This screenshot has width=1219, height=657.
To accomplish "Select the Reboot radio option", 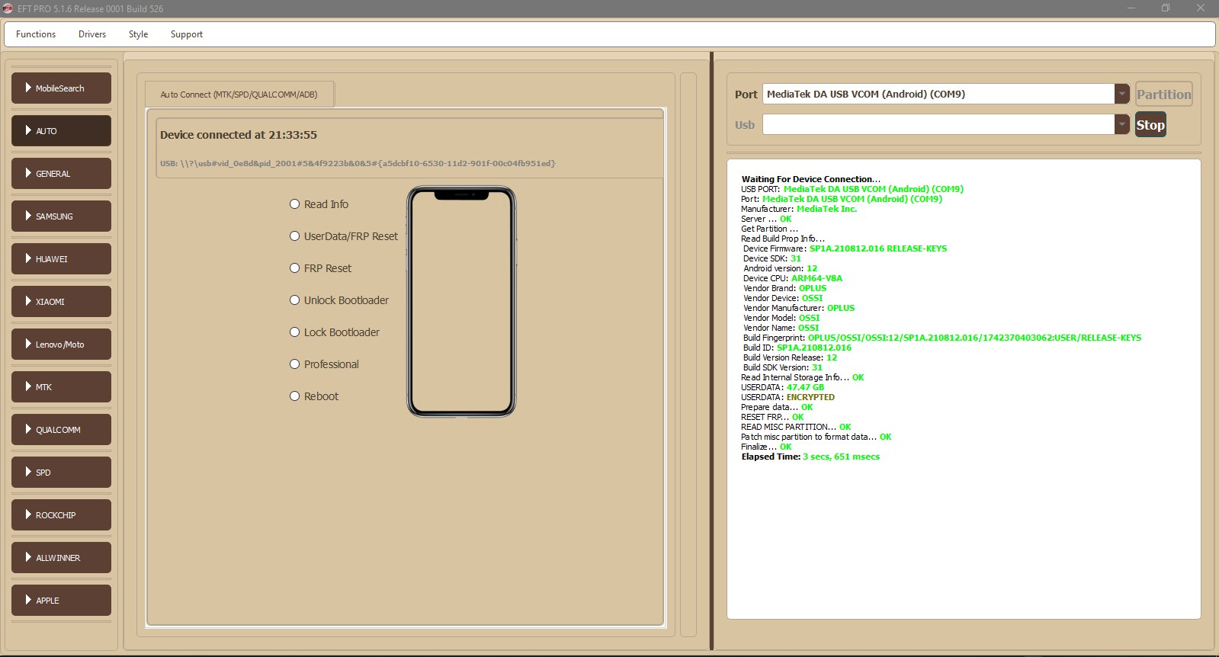I will [294, 396].
